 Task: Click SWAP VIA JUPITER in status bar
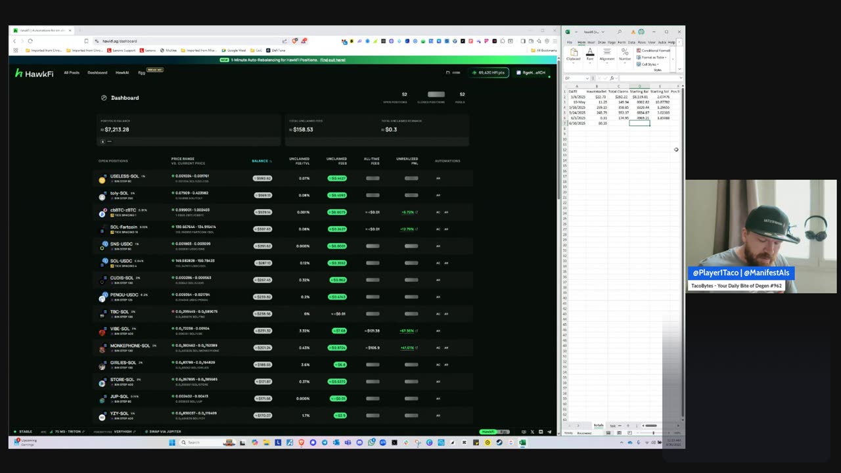point(163,432)
